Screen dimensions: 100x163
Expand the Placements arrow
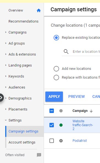click(x=6, y=109)
